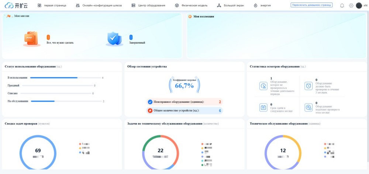Open the Центр оборудования menu
The image size is (369, 174).
(149, 6)
